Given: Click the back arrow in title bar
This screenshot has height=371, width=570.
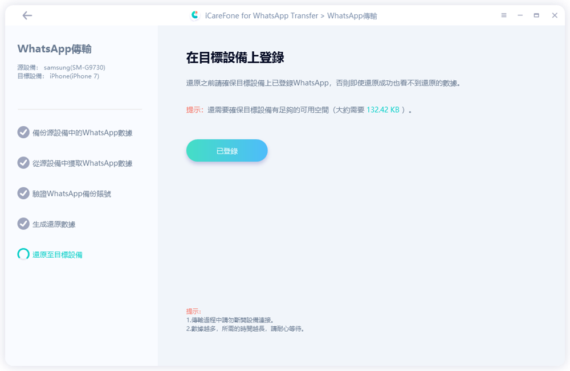Looking at the screenshot, I should (x=27, y=15).
